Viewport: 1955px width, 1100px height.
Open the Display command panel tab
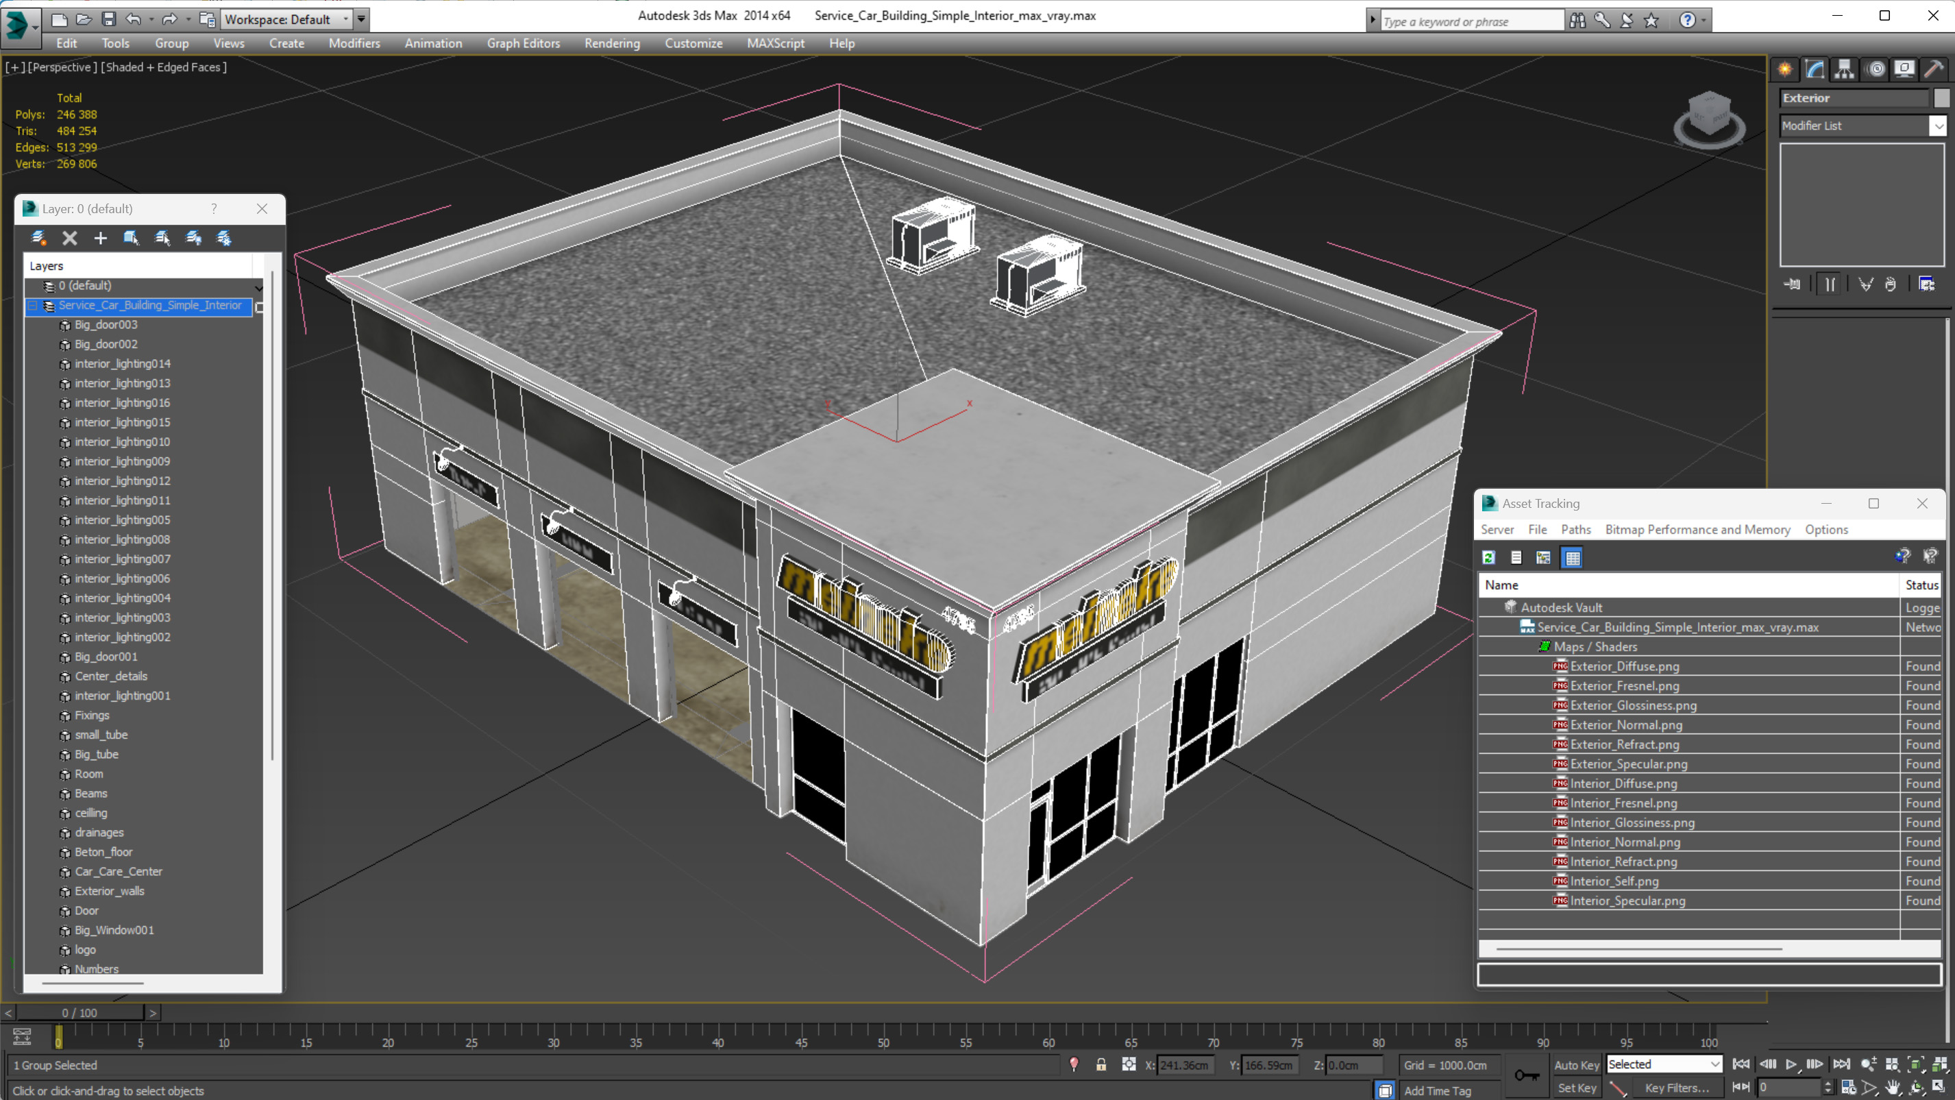pos(1904,69)
